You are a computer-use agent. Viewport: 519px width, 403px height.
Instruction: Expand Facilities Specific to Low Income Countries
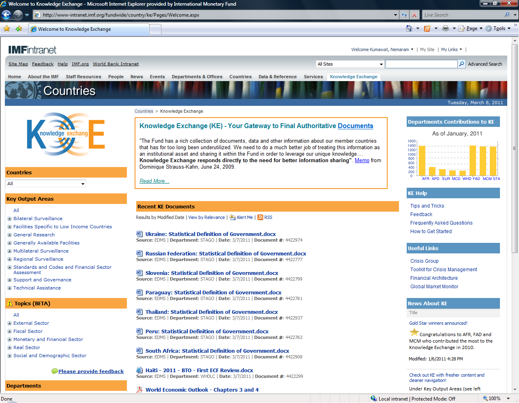(9, 227)
